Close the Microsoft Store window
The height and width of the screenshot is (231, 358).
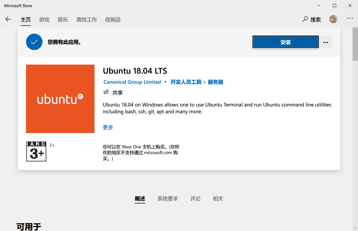[x=350, y=5]
